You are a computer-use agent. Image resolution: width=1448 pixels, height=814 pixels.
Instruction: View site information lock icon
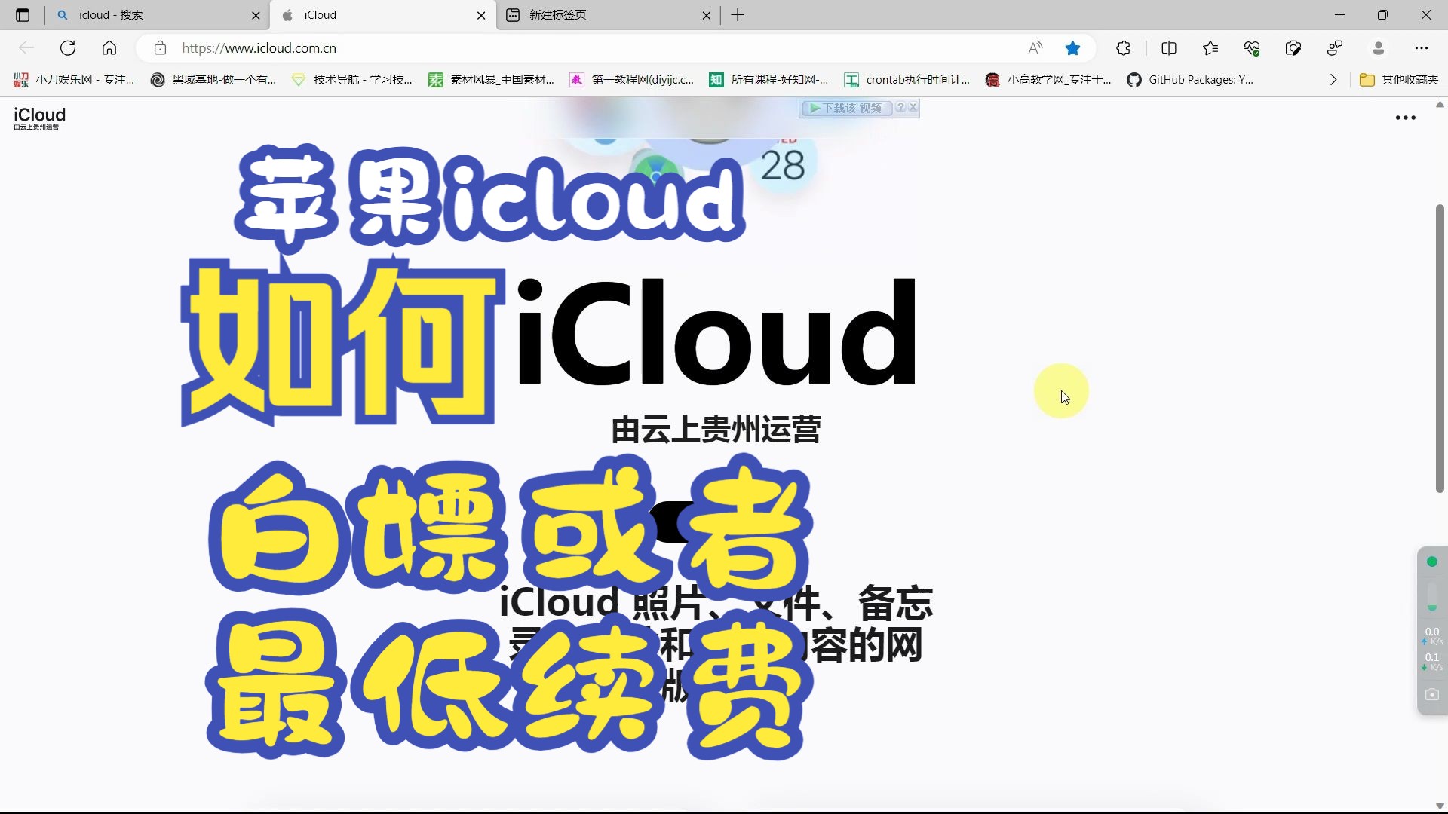[x=160, y=48]
